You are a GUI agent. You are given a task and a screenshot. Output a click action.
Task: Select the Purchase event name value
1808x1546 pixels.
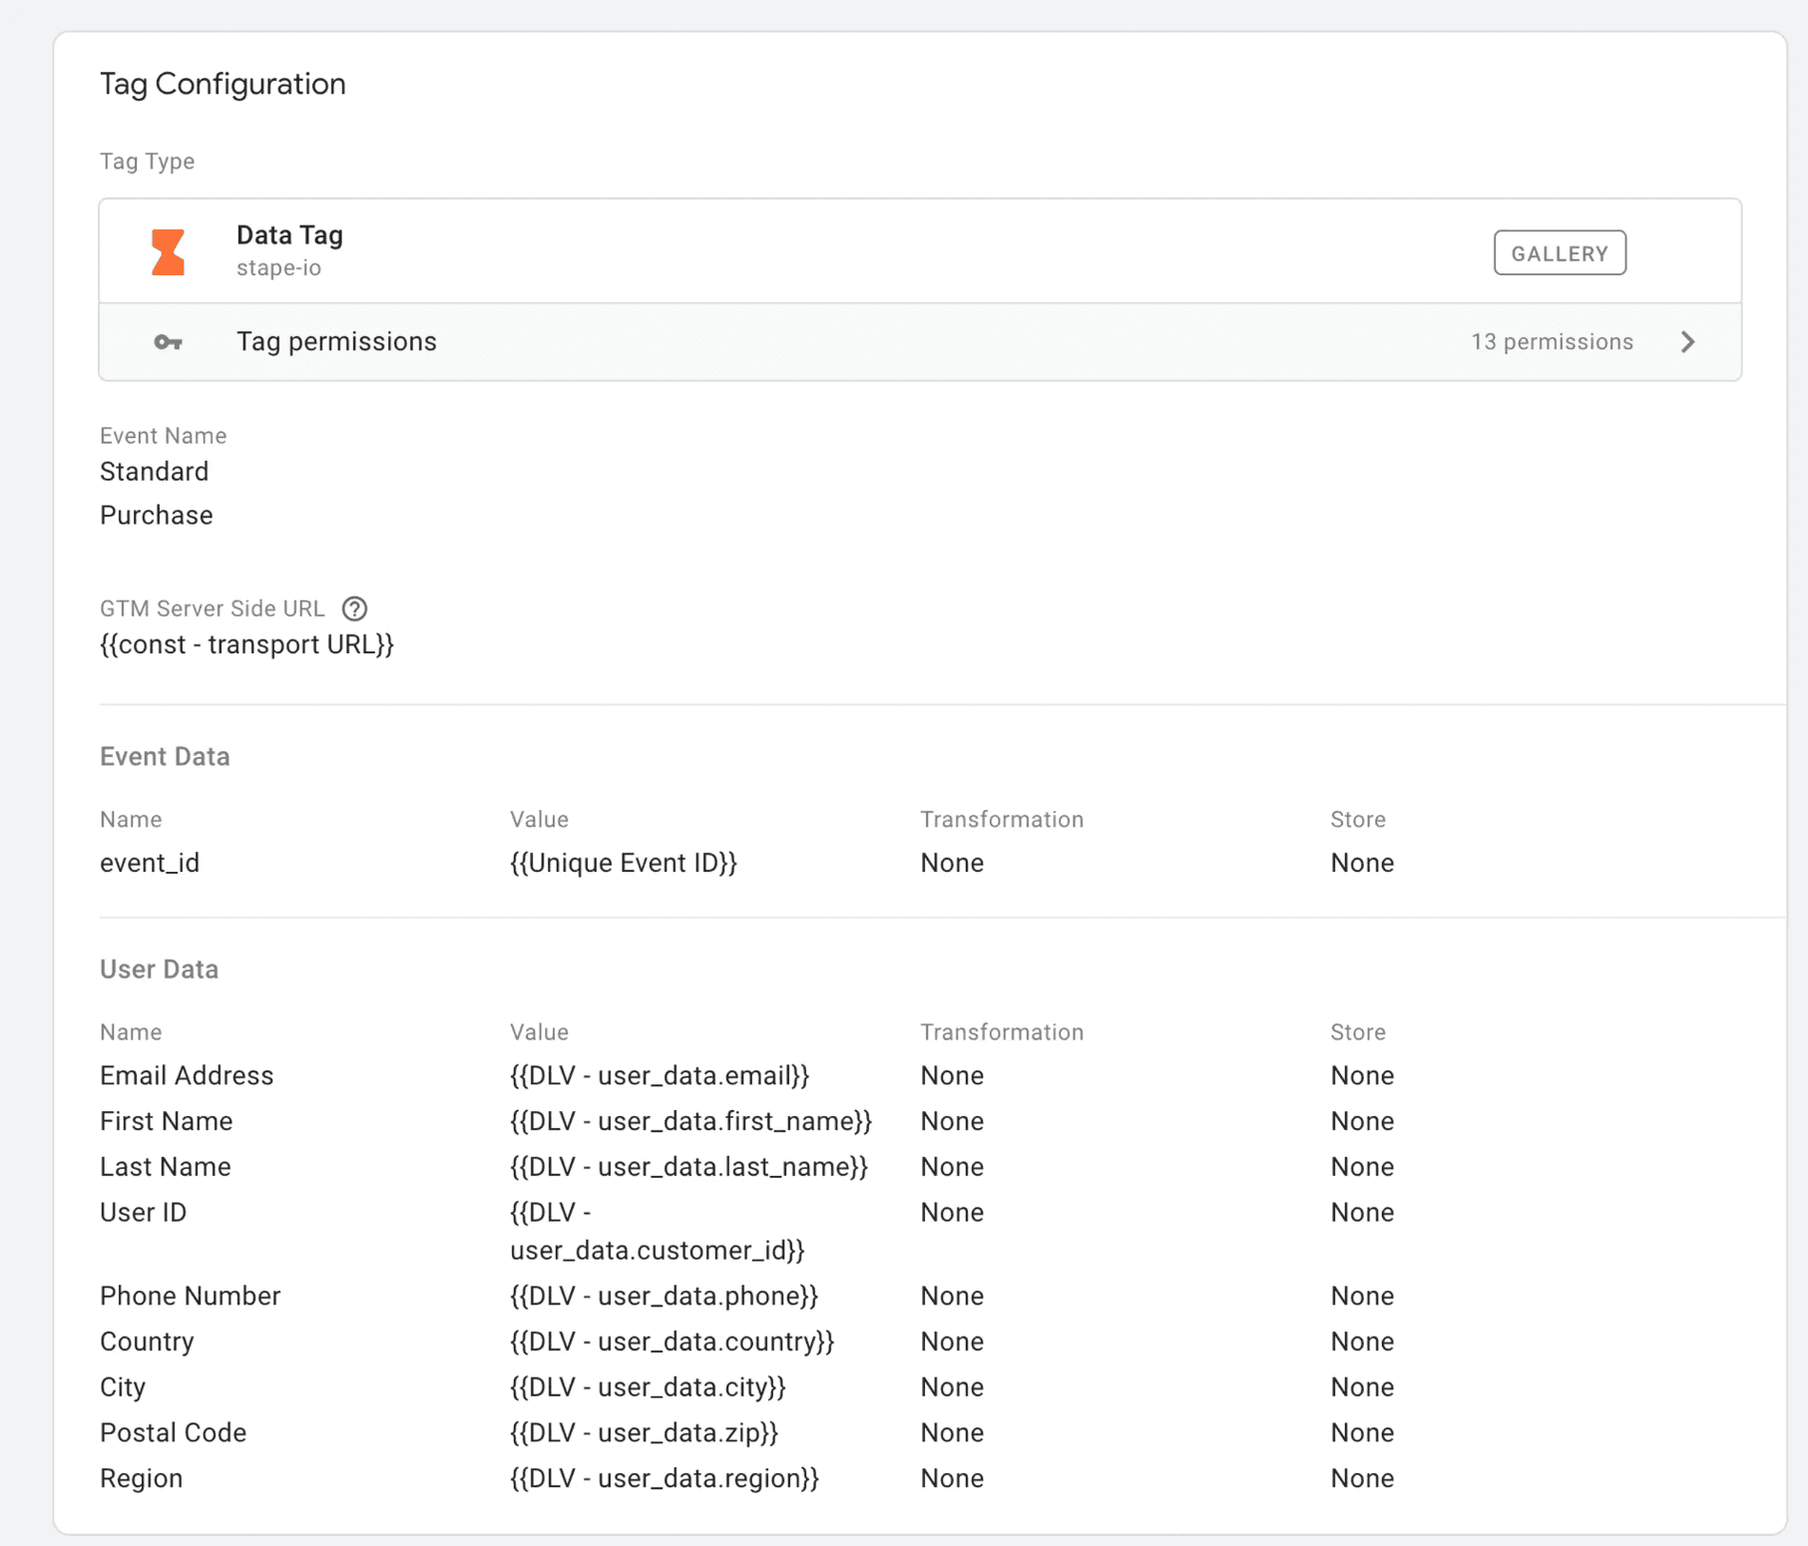click(156, 515)
